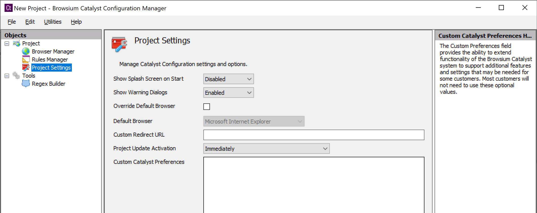Collapse the Project tree node
Screen dimensions: 537x213
[x=7, y=44]
